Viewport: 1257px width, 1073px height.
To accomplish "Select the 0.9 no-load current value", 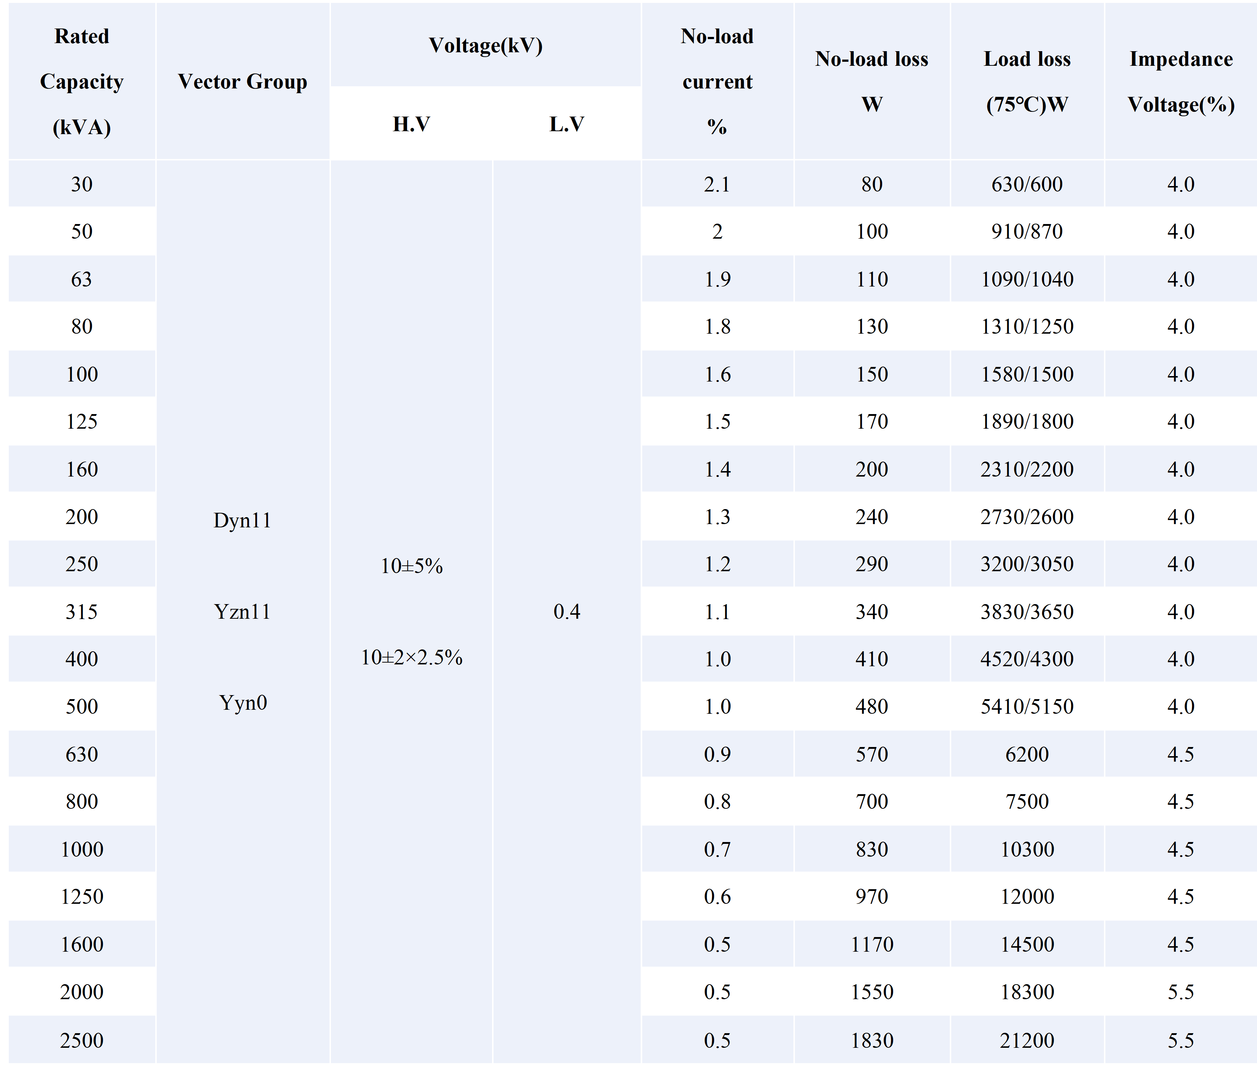I will point(717,754).
